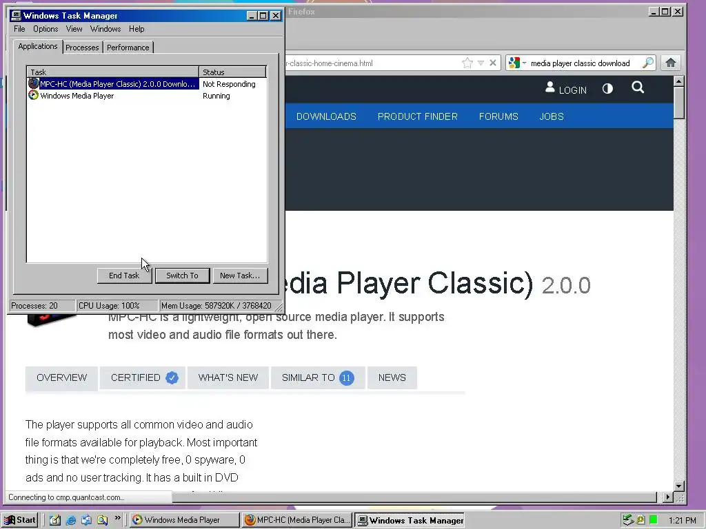Viewport: 706px width, 529px height.
Task: Click the bookmark star in Firefox address bar
Action: click(467, 63)
